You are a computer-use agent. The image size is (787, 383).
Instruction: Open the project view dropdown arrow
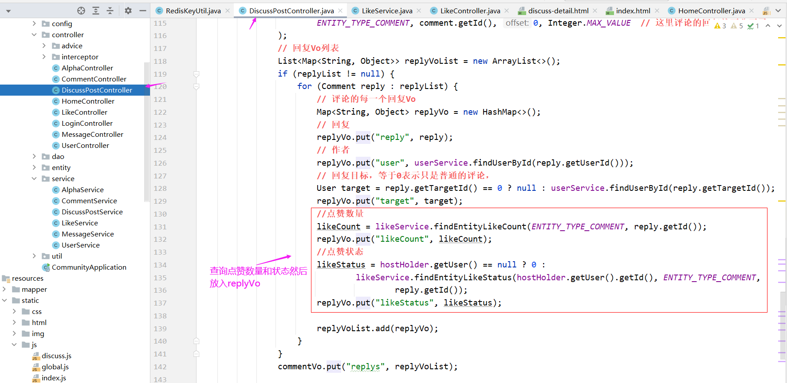click(x=8, y=11)
